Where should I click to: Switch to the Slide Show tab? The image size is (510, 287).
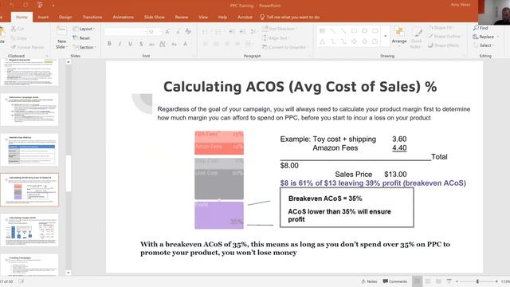pyautogui.click(x=155, y=17)
